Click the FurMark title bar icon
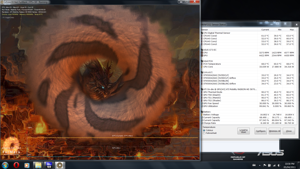This screenshot has height=169, width=300. click(x=2, y=2)
